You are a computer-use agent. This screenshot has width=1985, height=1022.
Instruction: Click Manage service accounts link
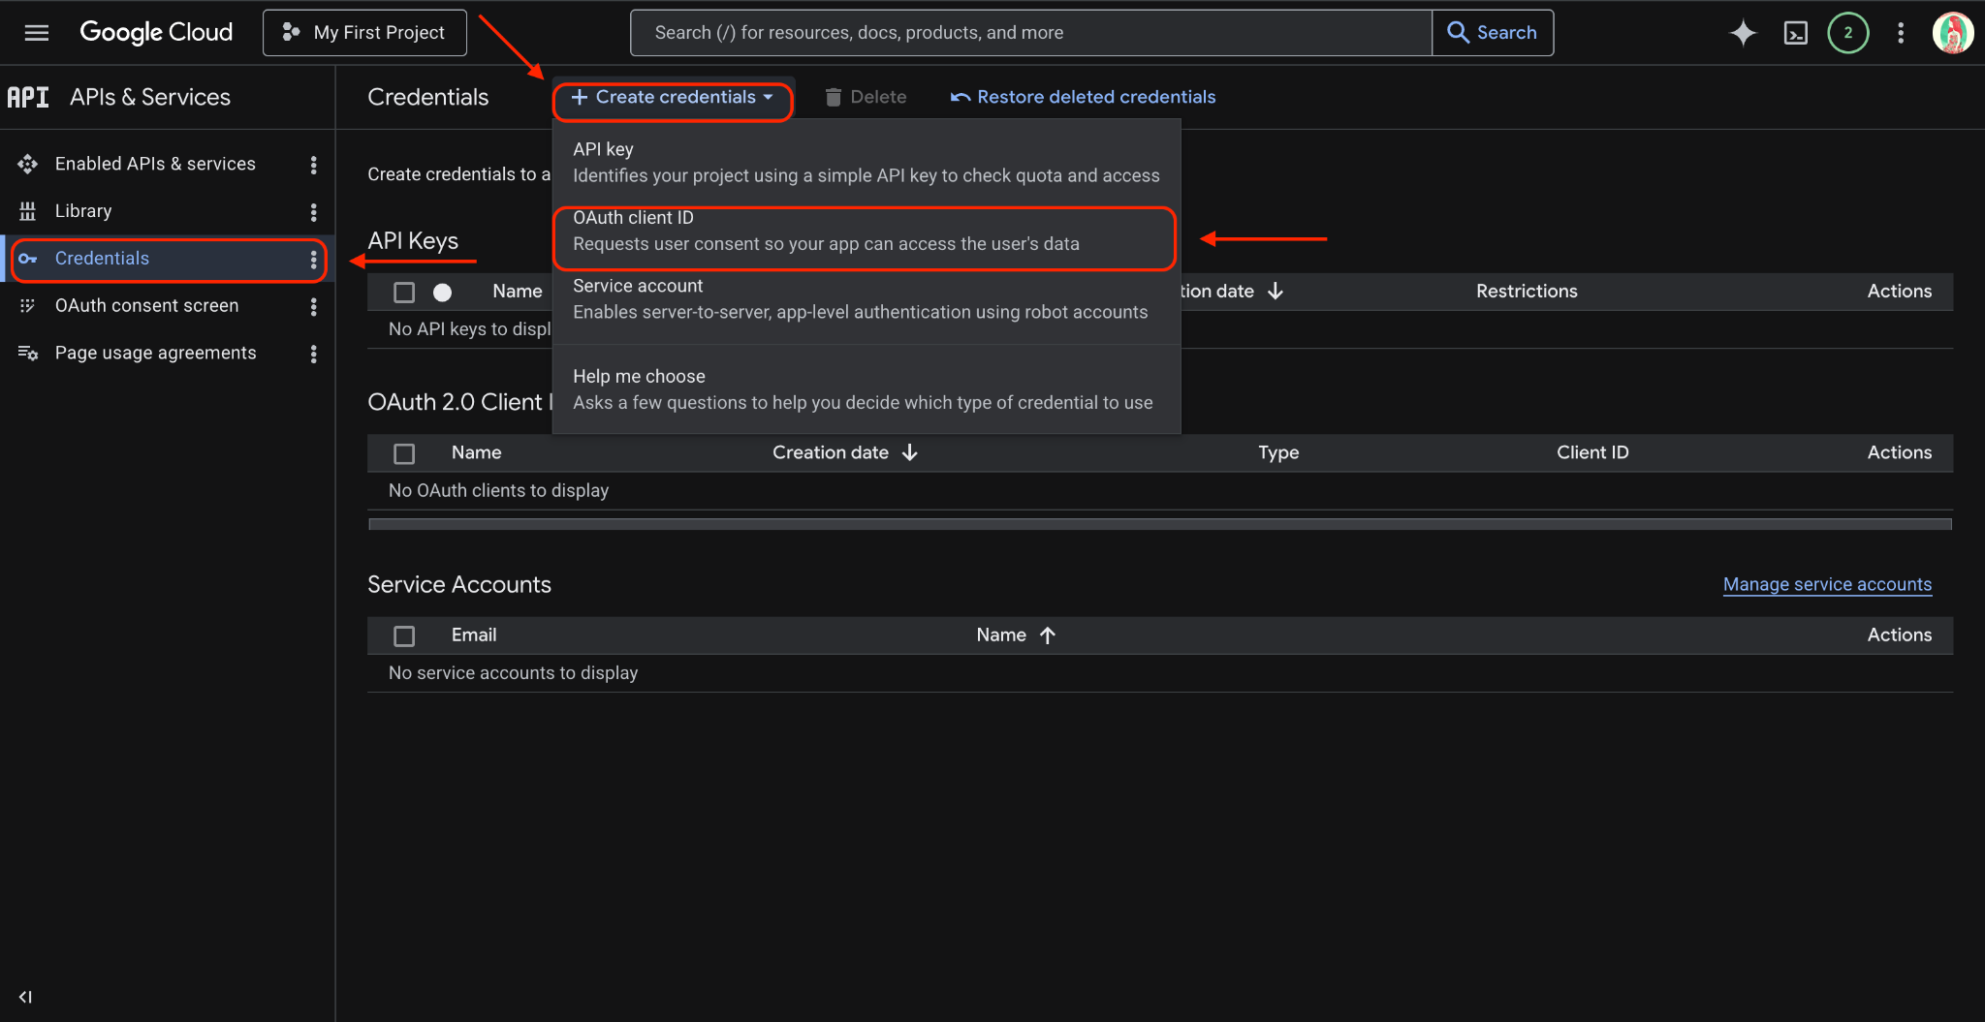click(1827, 584)
